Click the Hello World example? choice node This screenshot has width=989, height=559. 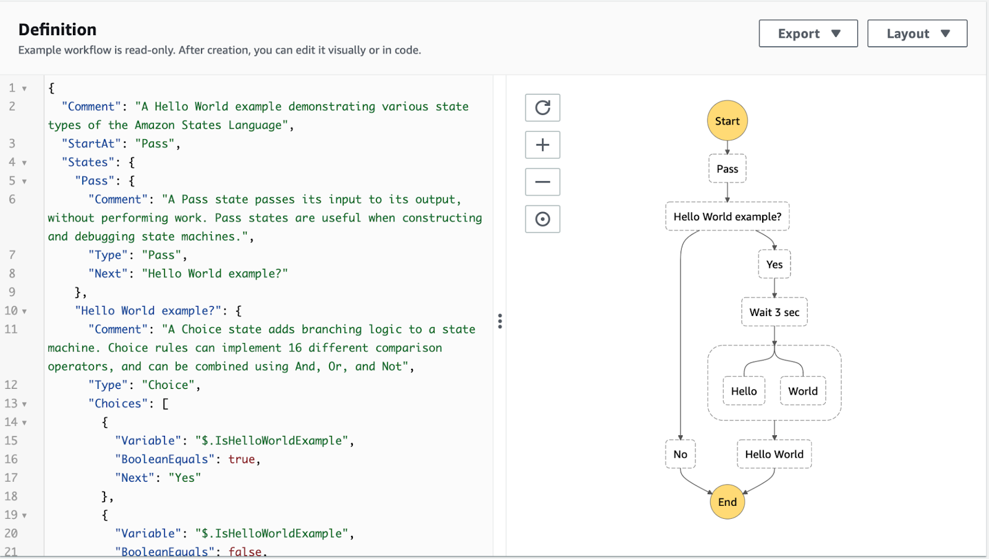pos(727,216)
